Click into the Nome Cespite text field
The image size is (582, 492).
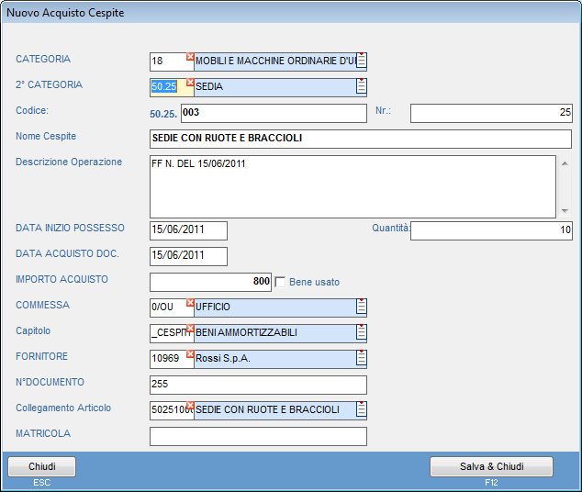(x=360, y=139)
